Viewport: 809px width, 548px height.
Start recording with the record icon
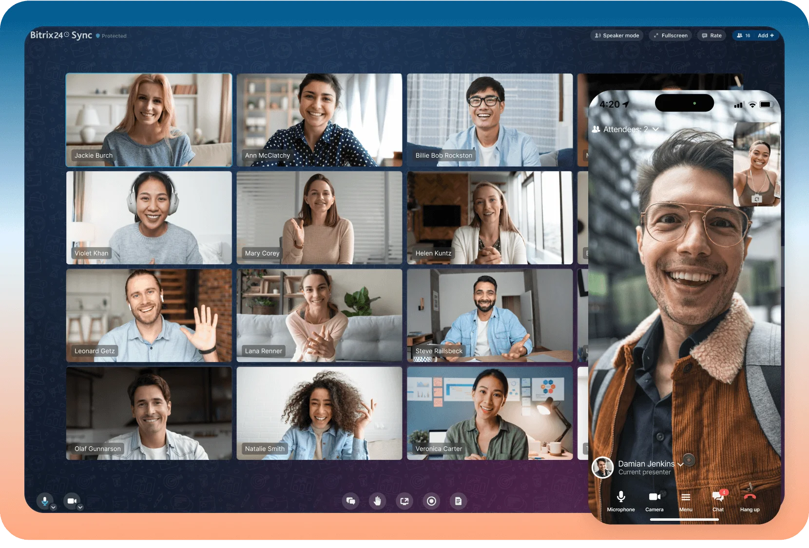tap(431, 501)
